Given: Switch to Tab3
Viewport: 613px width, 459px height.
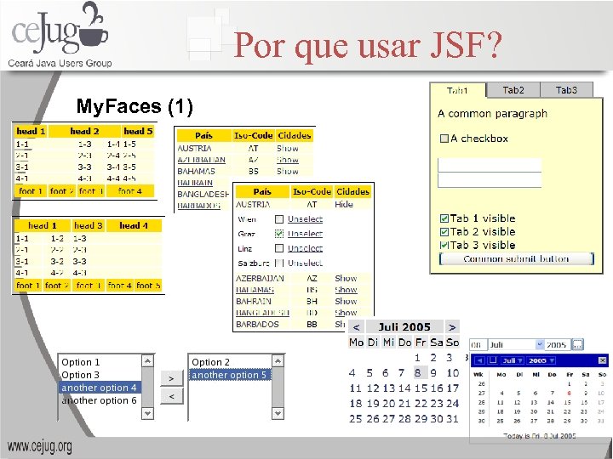Looking at the screenshot, I should point(566,90).
